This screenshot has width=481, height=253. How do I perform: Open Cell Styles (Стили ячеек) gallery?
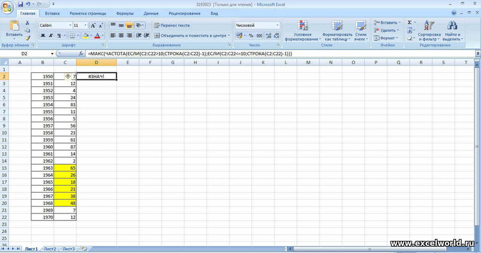pyautogui.click(x=360, y=31)
